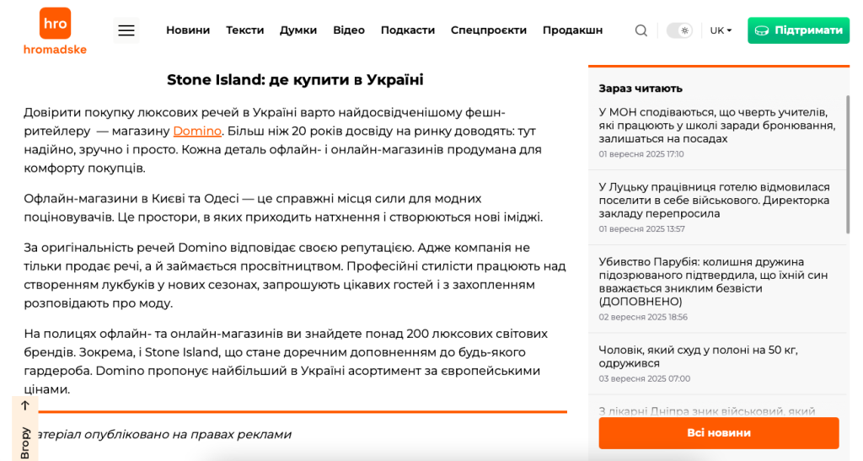This screenshot has height=461, width=863.
Task: Open story about man losing 50 kg
Action: click(x=698, y=356)
